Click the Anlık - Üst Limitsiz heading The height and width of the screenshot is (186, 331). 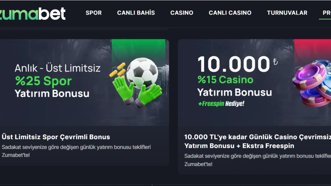[57, 68]
